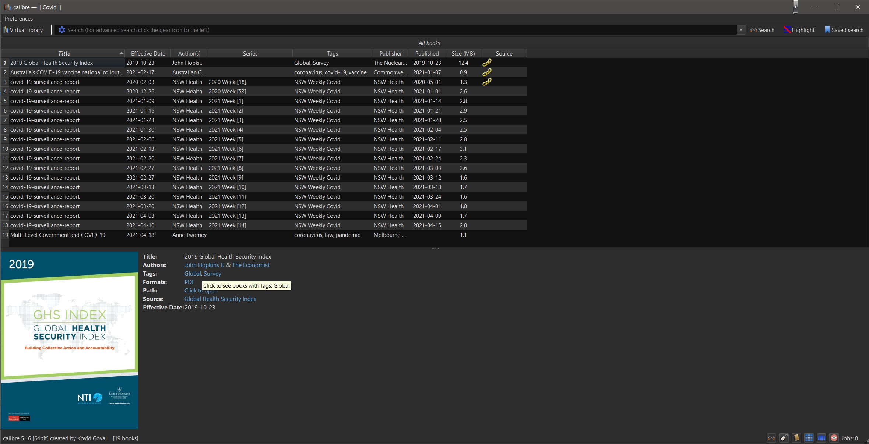Toggle the search bar binoculars icon
The height and width of the screenshot is (444, 869).
click(771, 438)
